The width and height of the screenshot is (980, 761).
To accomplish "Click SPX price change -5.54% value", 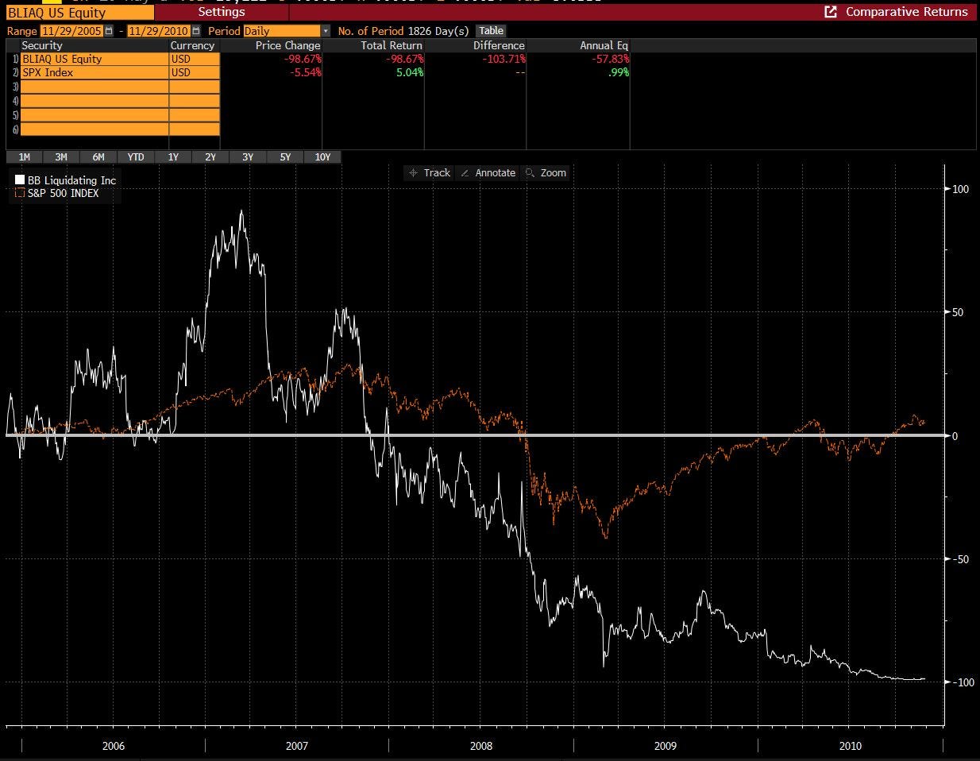I will tap(305, 72).
